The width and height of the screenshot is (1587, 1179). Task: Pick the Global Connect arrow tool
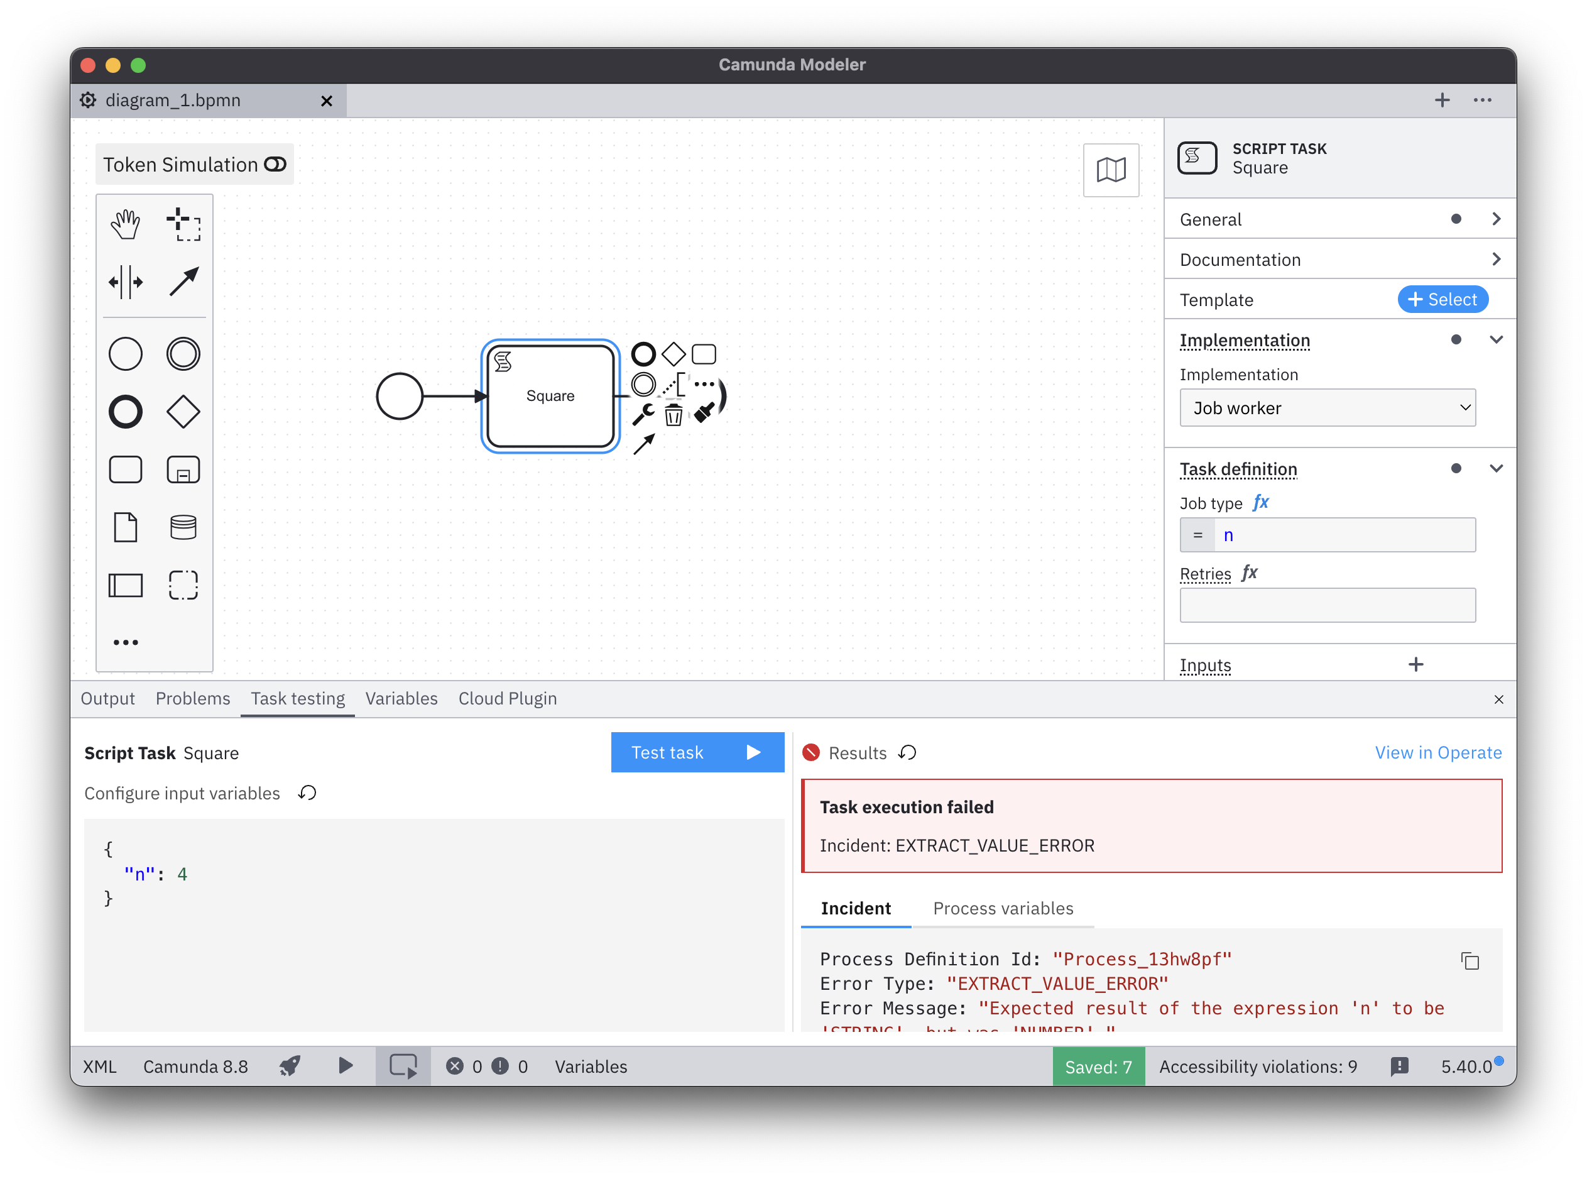183,282
